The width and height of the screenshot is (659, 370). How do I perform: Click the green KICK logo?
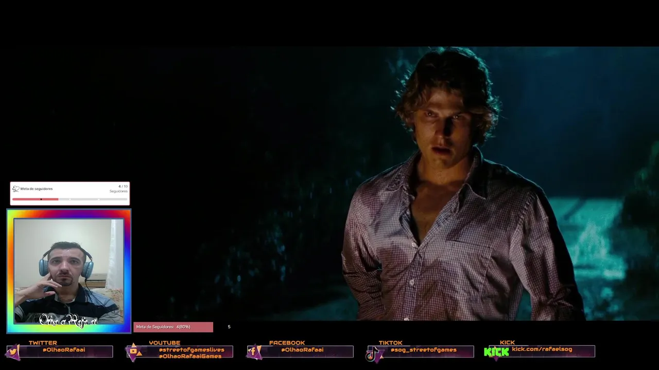tap(496, 352)
